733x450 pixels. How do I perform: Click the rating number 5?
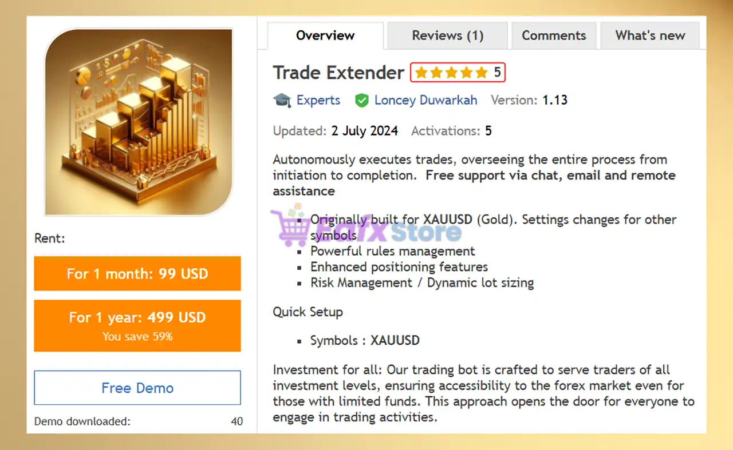(498, 73)
